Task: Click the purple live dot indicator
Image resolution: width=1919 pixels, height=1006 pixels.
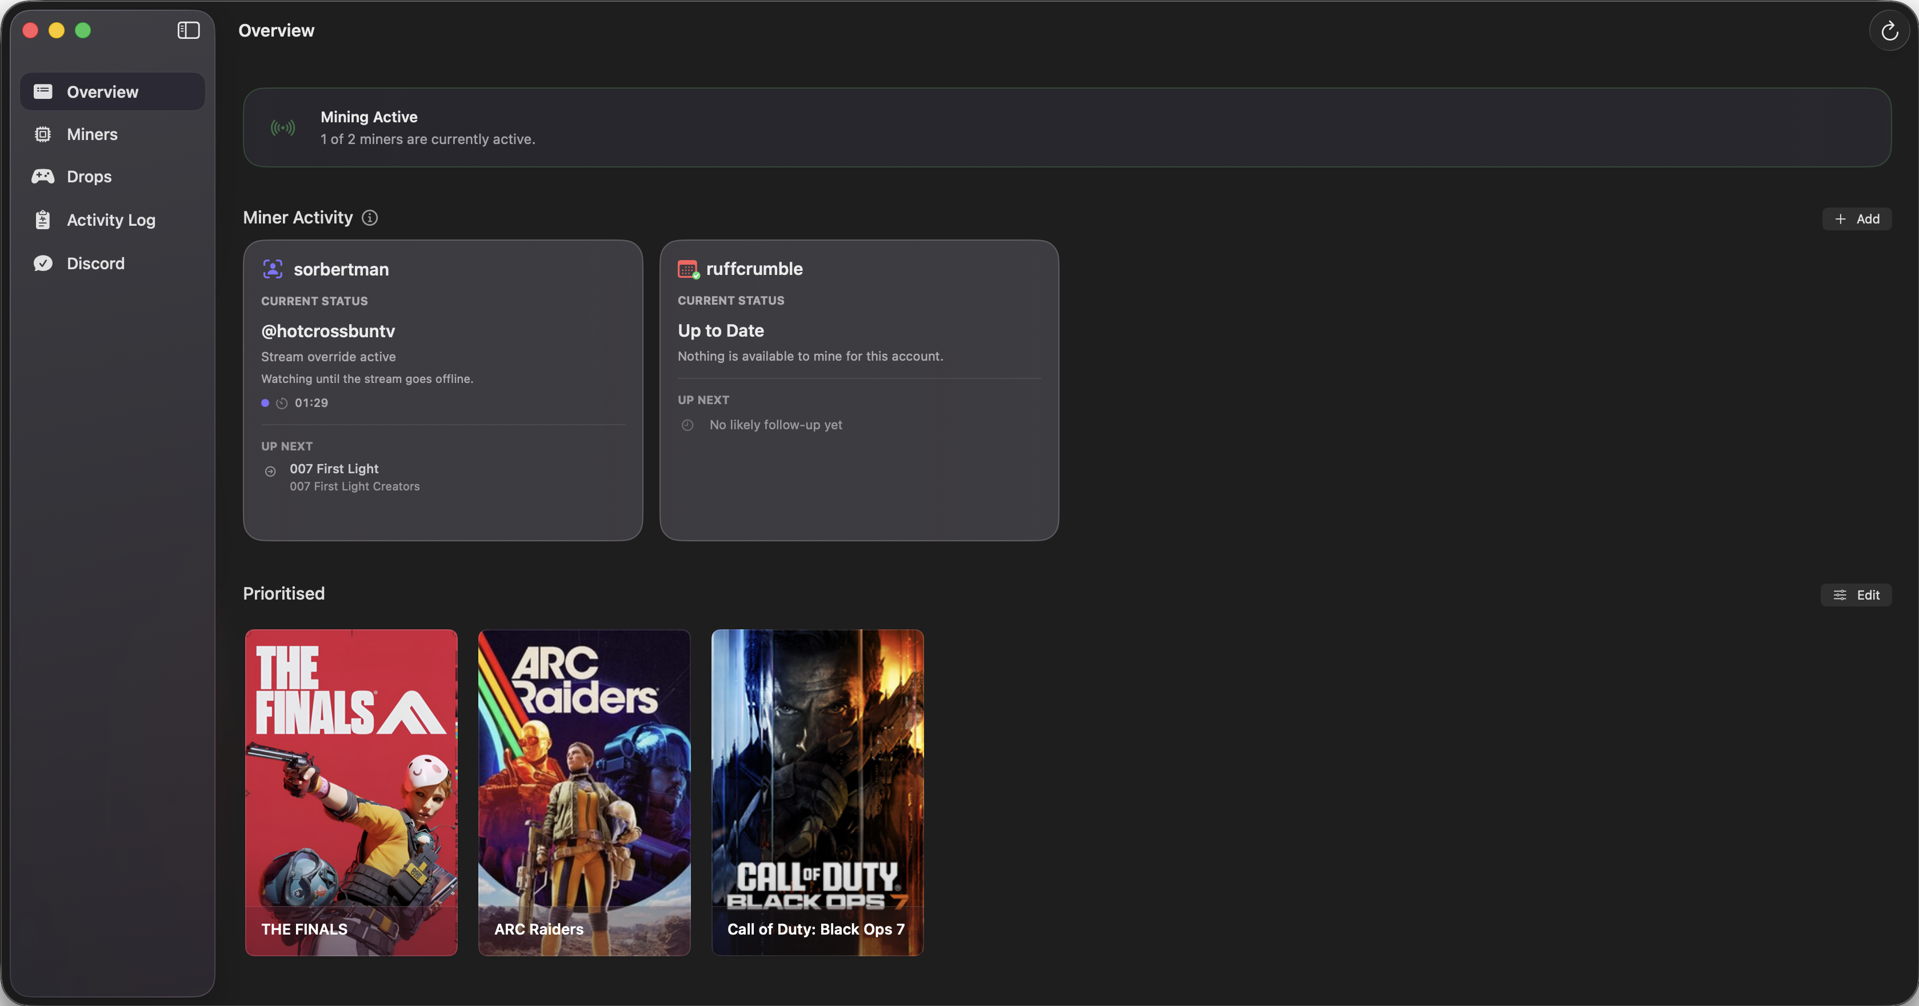Action: coord(265,403)
